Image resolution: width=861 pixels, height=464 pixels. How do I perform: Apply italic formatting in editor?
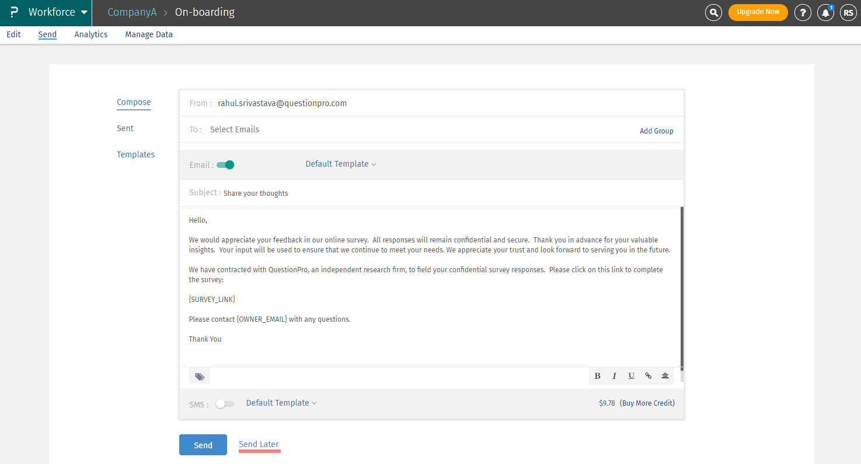(614, 376)
